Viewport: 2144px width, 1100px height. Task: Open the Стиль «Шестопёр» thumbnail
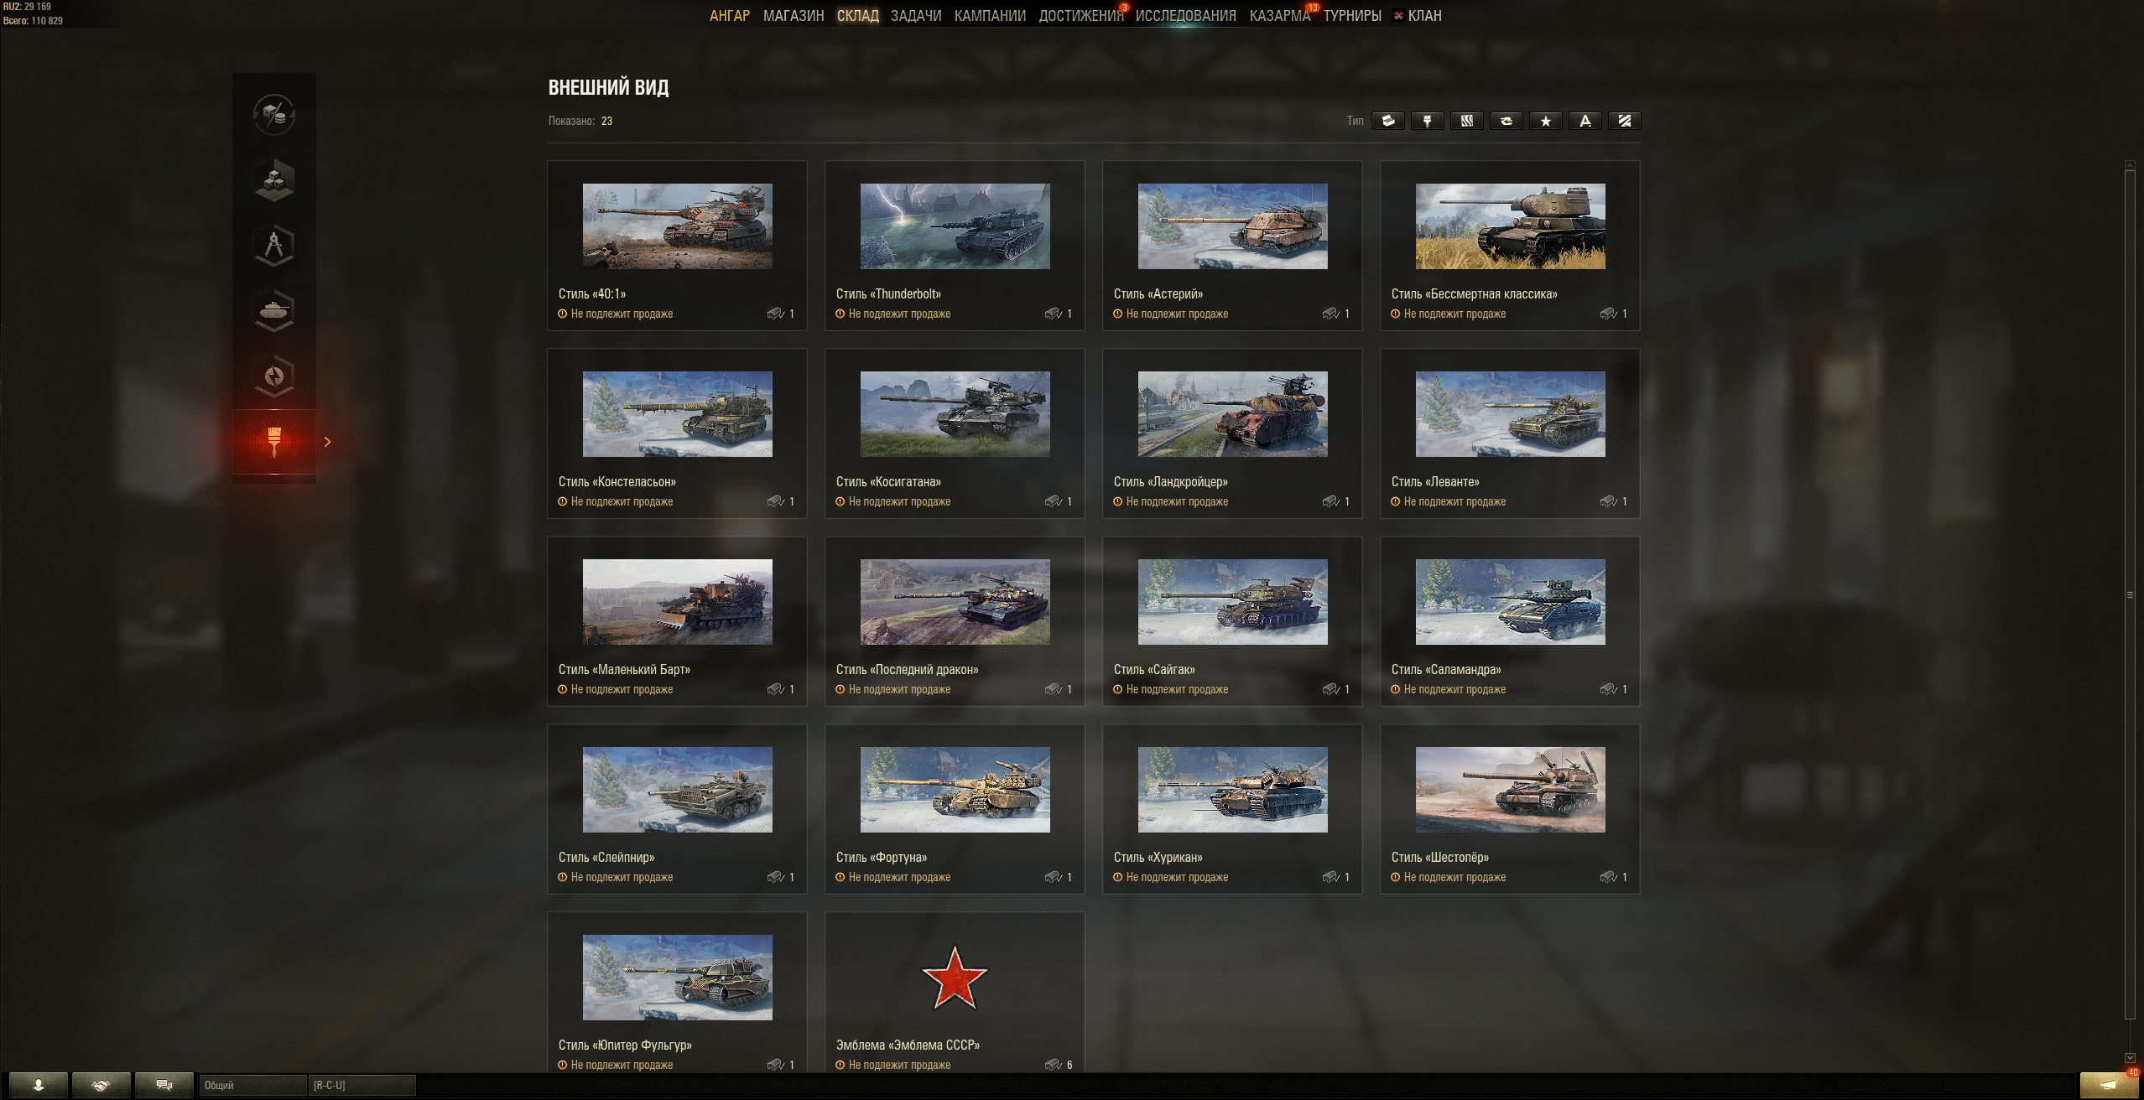pos(1511,790)
